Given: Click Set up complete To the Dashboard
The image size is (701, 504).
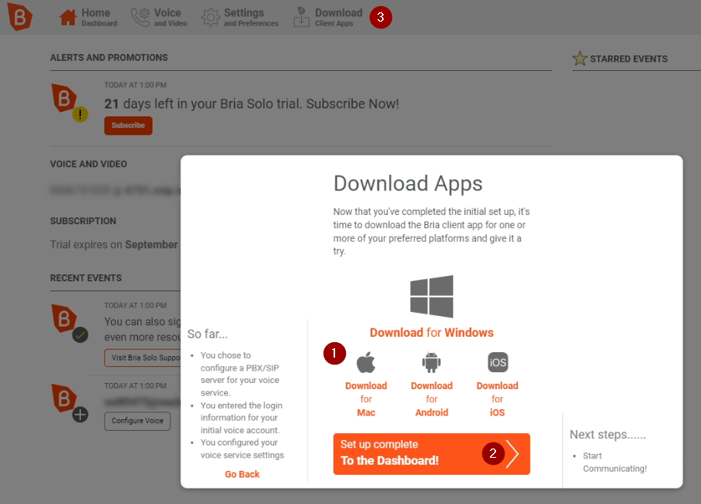Looking at the screenshot, I should (431, 453).
